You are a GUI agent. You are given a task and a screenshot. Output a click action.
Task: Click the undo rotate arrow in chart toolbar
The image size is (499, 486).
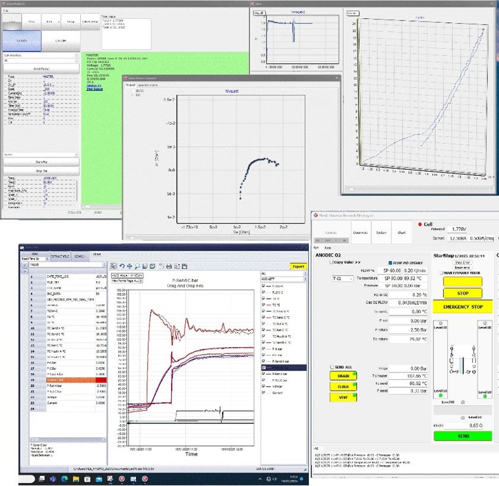tap(122, 266)
